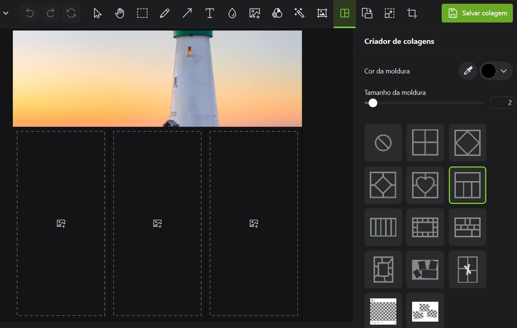Select the Text tool
The width and height of the screenshot is (517, 328).
click(x=210, y=13)
